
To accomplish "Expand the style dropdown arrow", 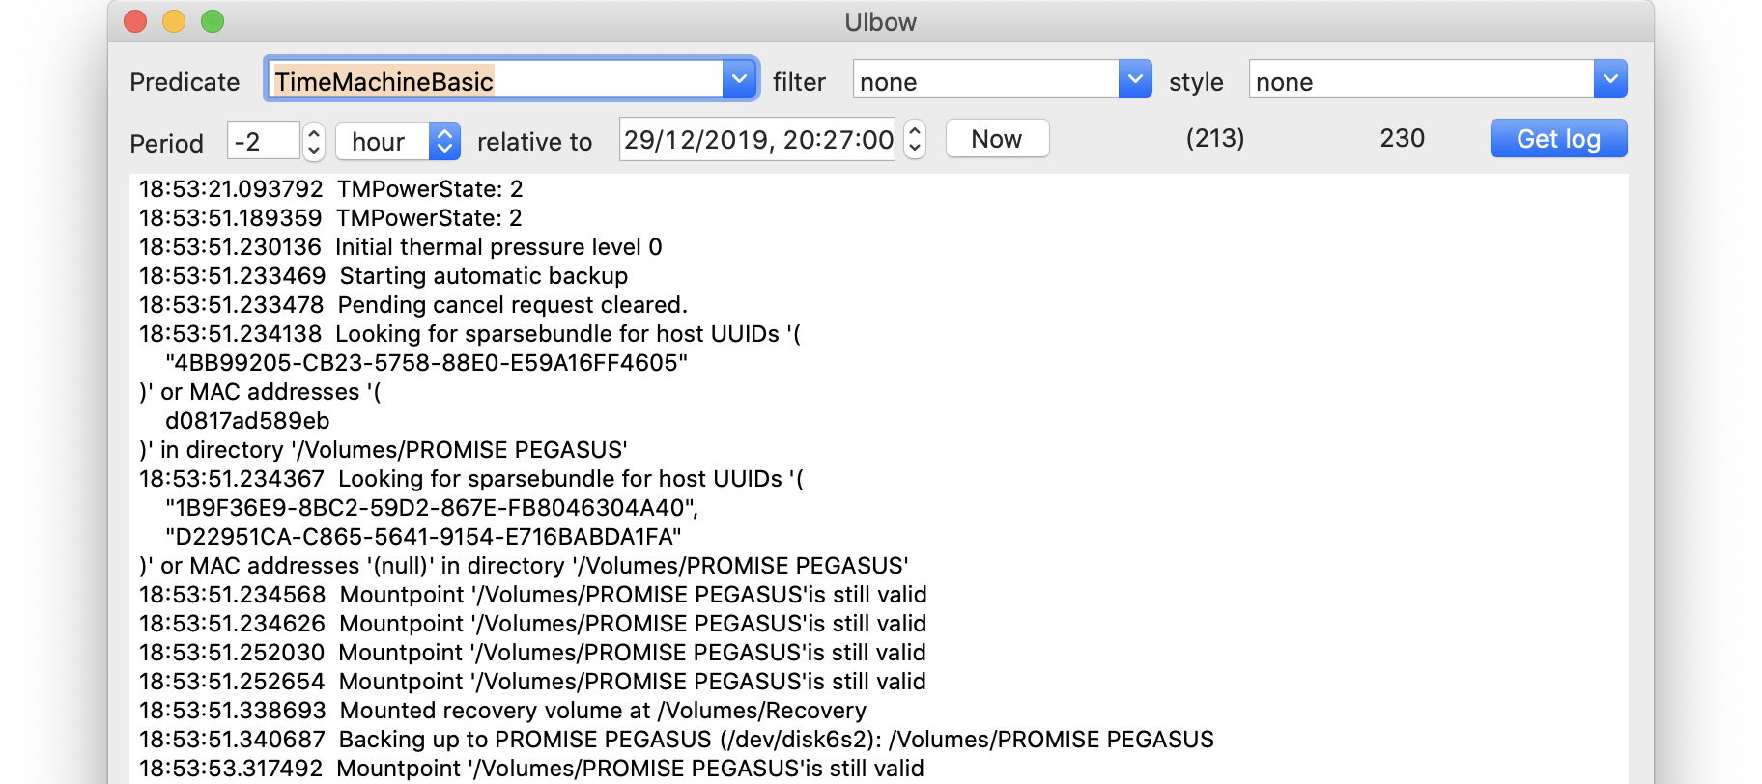I will (x=1609, y=79).
